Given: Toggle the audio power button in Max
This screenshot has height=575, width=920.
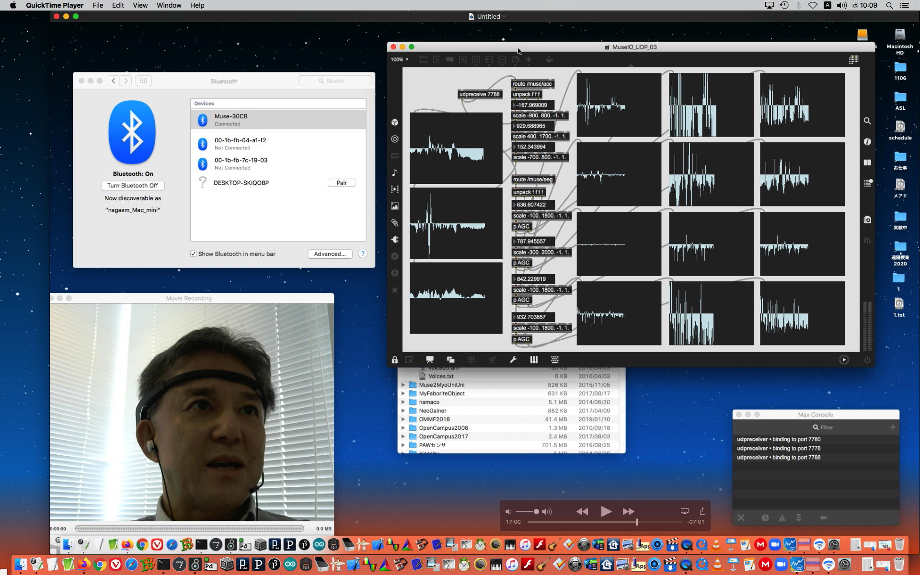Looking at the screenshot, I should [867, 360].
